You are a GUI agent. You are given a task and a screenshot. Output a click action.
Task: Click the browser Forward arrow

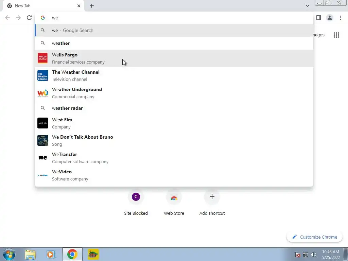pos(18,18)
